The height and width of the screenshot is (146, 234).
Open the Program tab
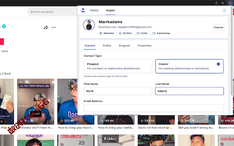point(124,46)
